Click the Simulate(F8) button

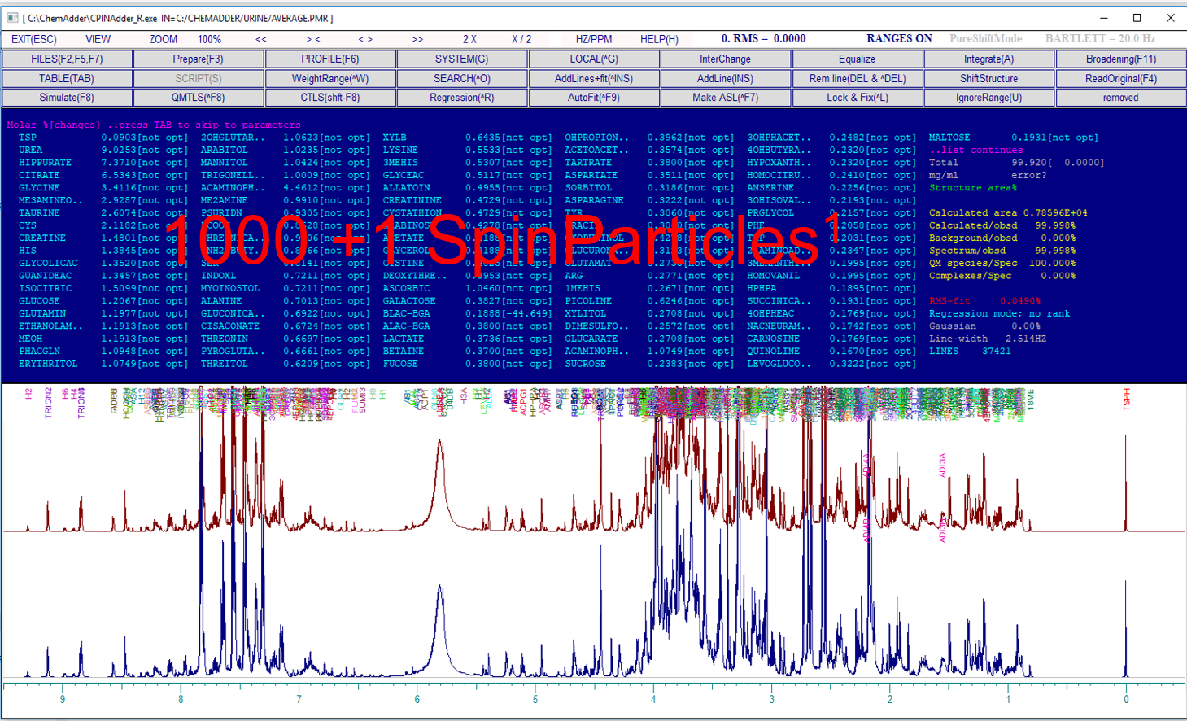point(67,98)
